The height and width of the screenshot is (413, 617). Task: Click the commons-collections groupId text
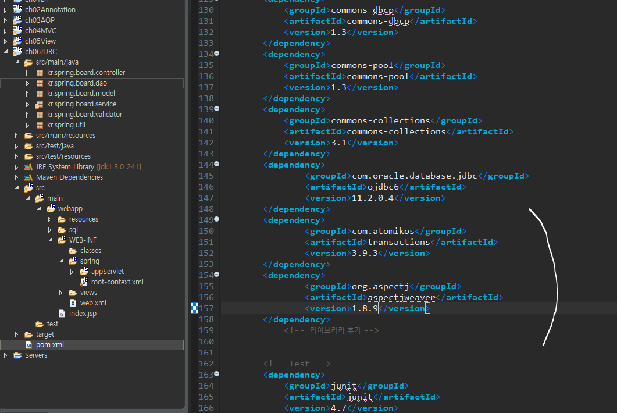pos(380,120)
